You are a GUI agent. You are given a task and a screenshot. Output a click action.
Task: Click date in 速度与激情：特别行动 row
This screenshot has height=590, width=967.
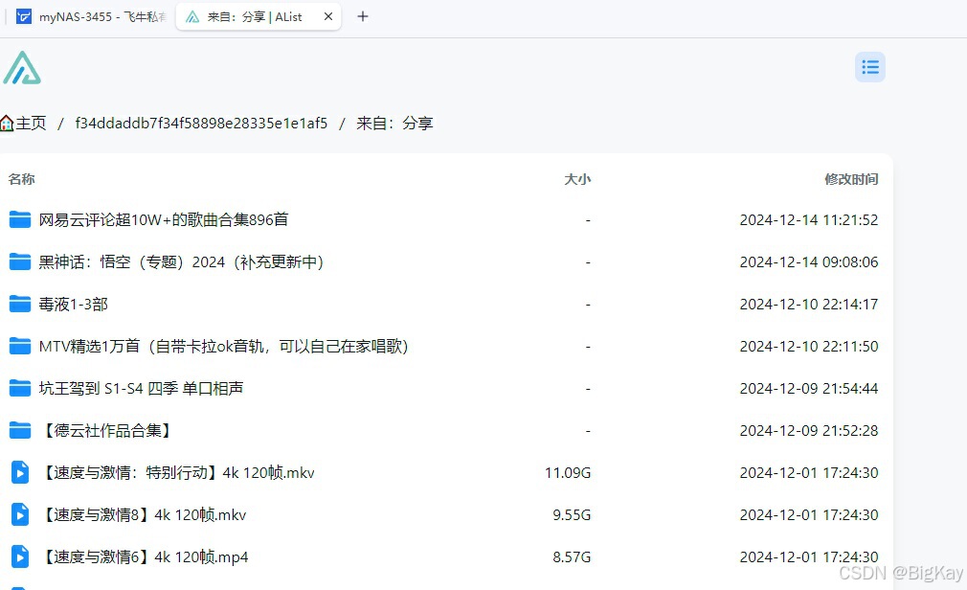808,473
